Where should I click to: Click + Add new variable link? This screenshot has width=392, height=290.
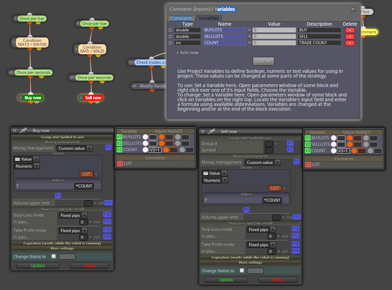(x=188, y=53)
